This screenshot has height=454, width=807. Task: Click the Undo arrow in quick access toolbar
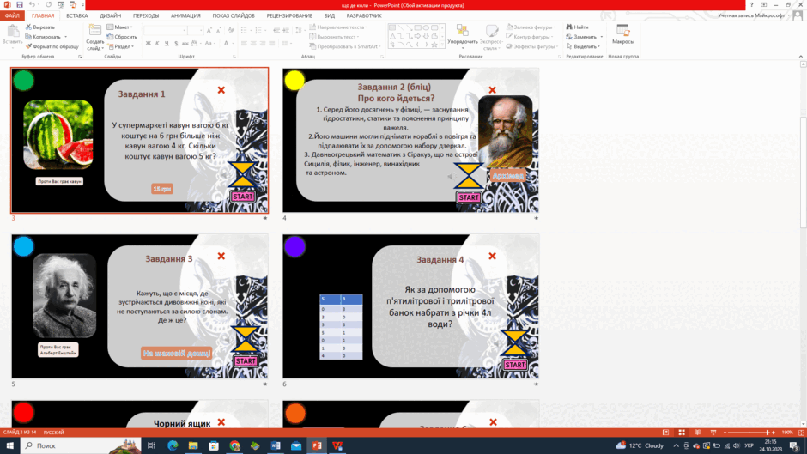click(x=32, y=4)
